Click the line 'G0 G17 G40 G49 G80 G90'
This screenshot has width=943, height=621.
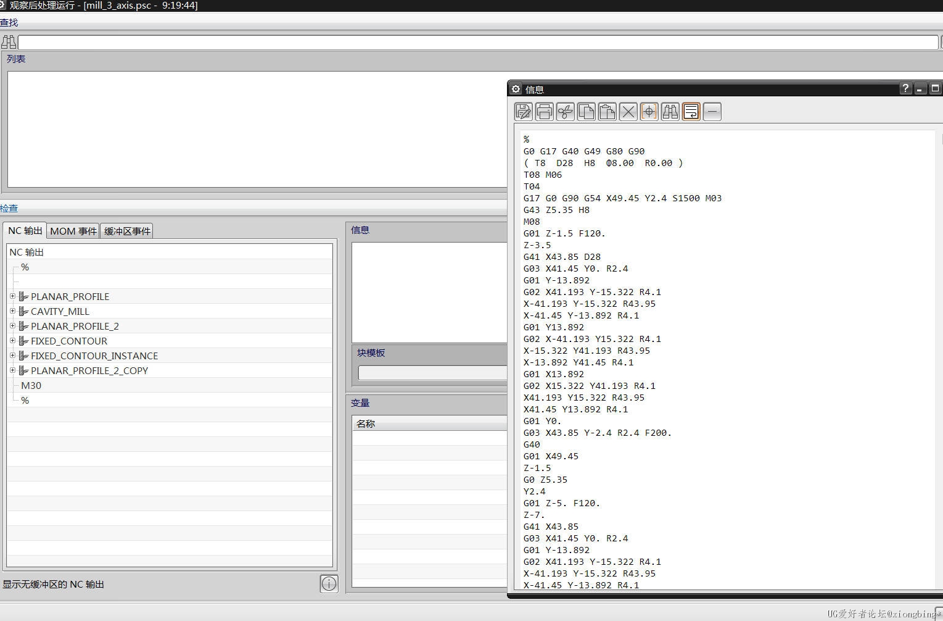pyautogui.click(x=584, y=151)
